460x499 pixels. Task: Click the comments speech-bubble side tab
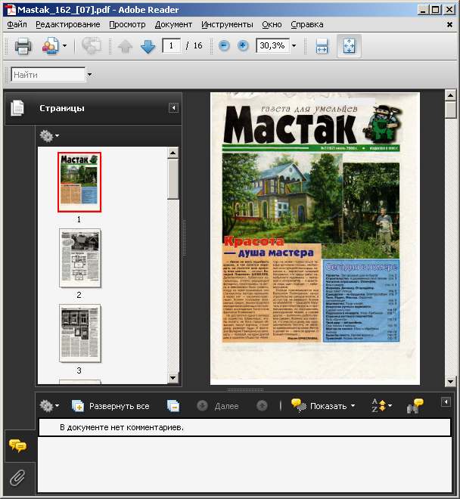(x=18, y=446)
